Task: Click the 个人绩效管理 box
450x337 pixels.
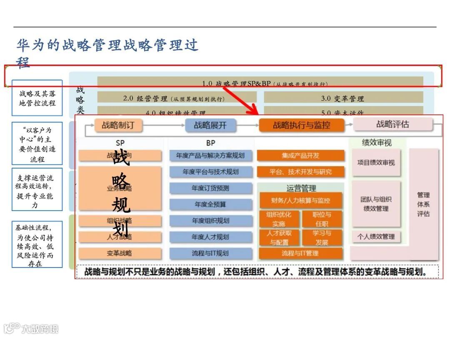Action: tap(376, 237)
